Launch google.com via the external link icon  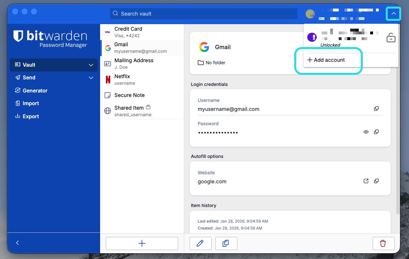(366, 181)
